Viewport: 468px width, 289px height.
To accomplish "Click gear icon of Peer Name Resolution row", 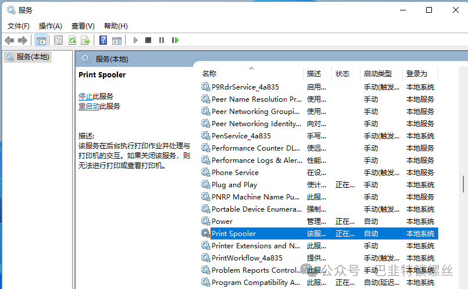I will pos(205,99).
